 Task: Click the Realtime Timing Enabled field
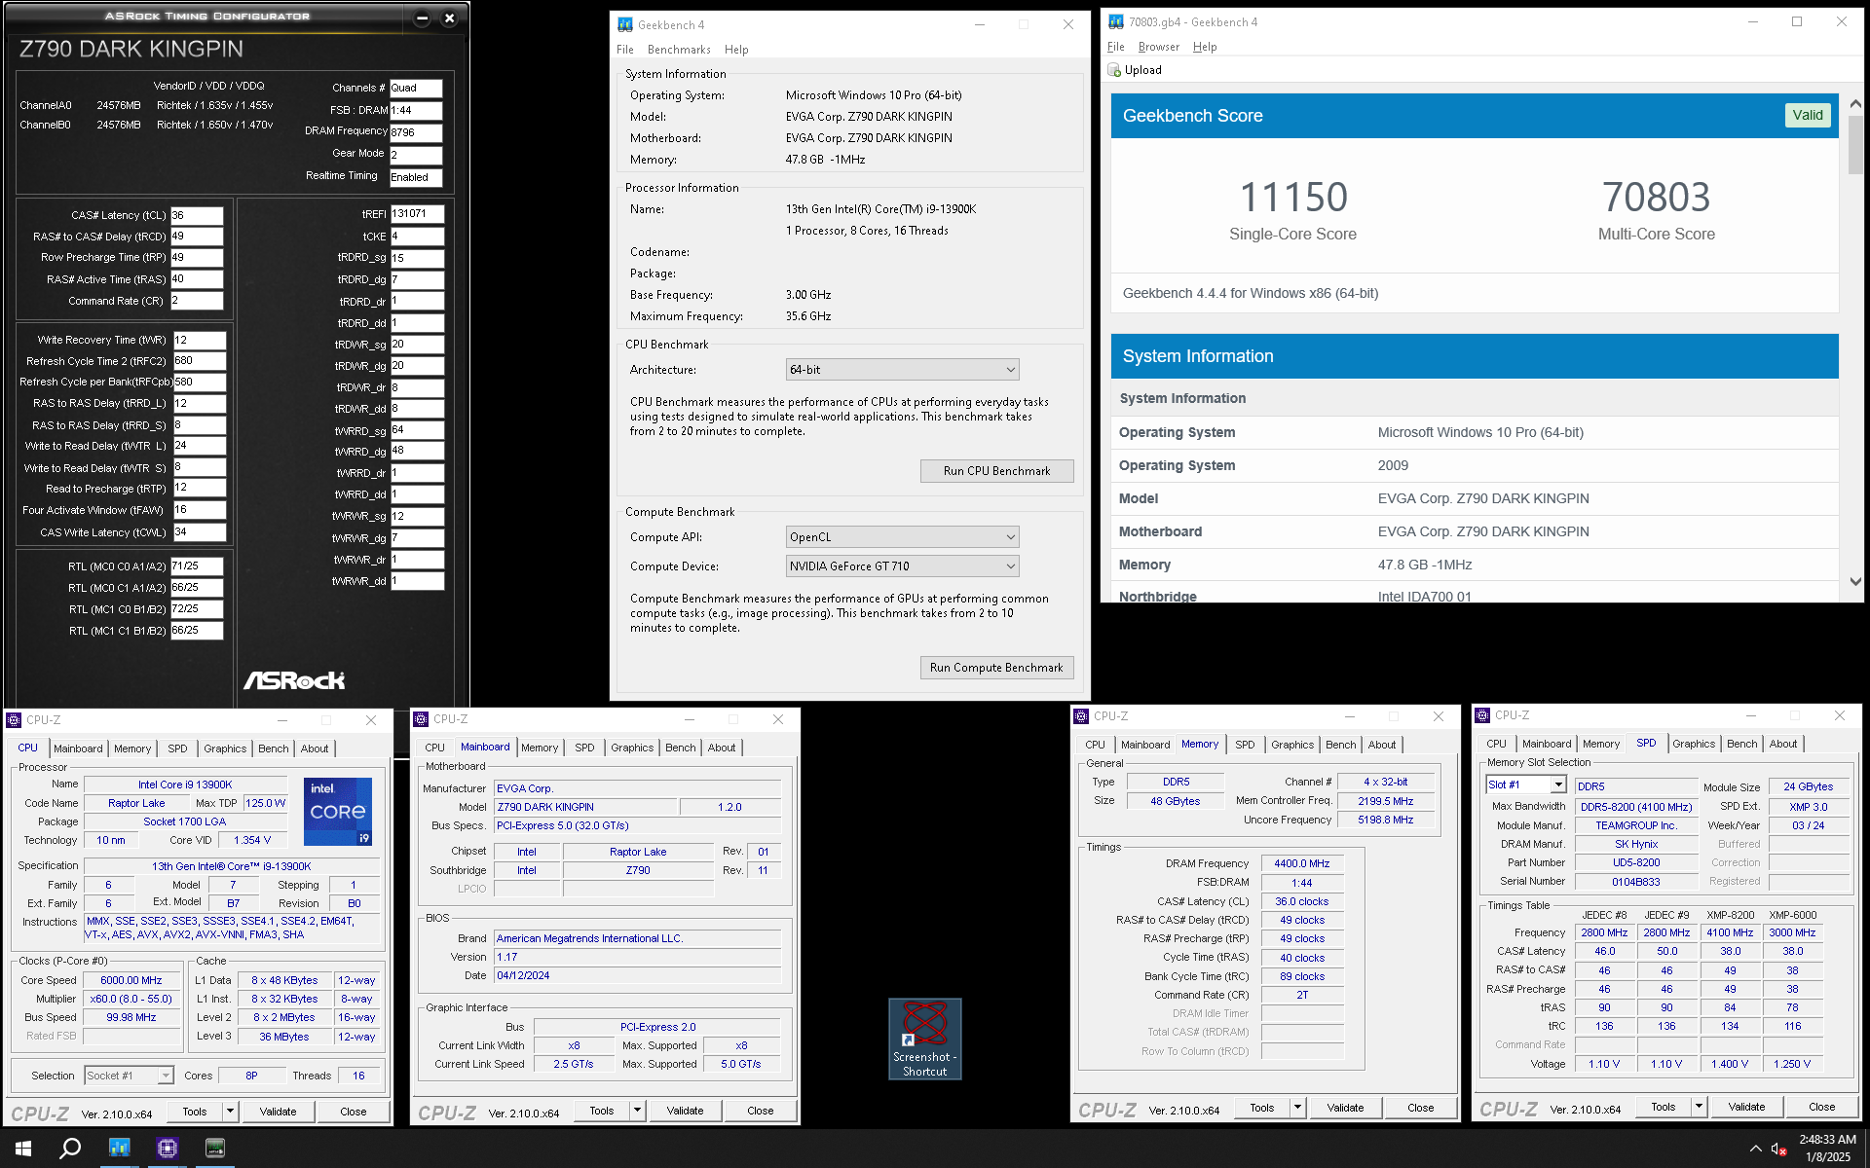[416, 177]
